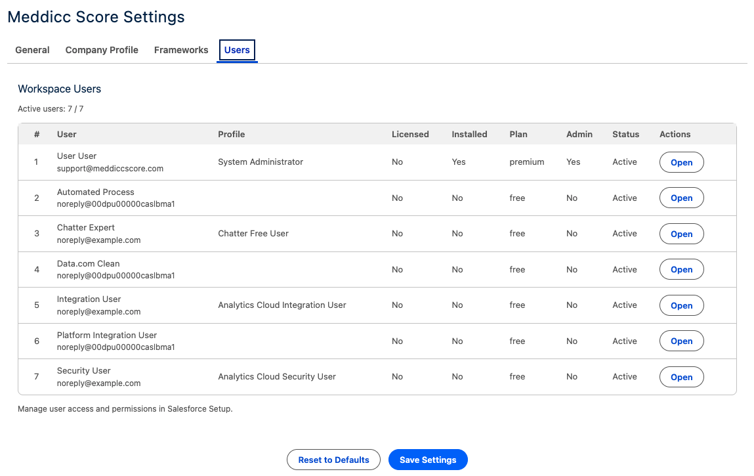Select Analytics Cloud Integration User profile

[x=282, y=305]
